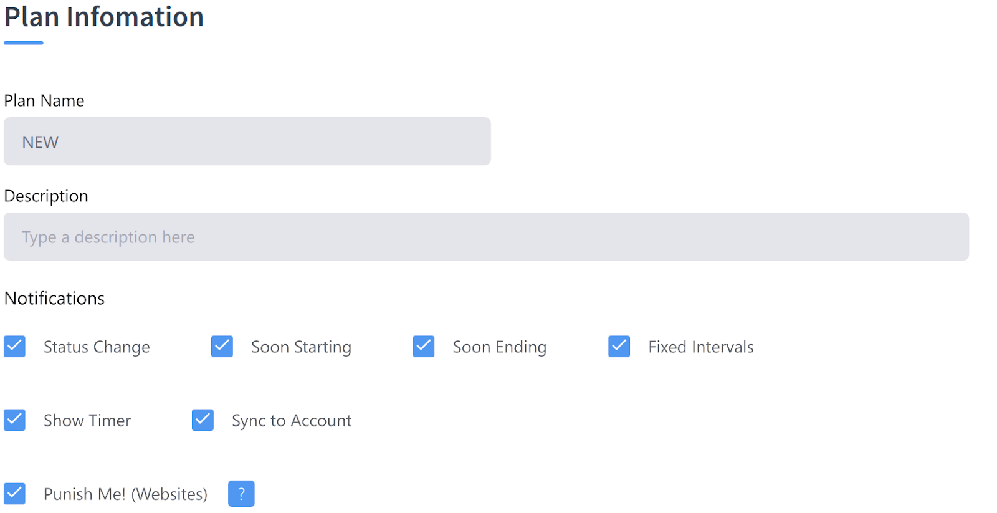Turn off the Show Timer checkbox
Screen dimensions: 997x513
tap(14, 420)
